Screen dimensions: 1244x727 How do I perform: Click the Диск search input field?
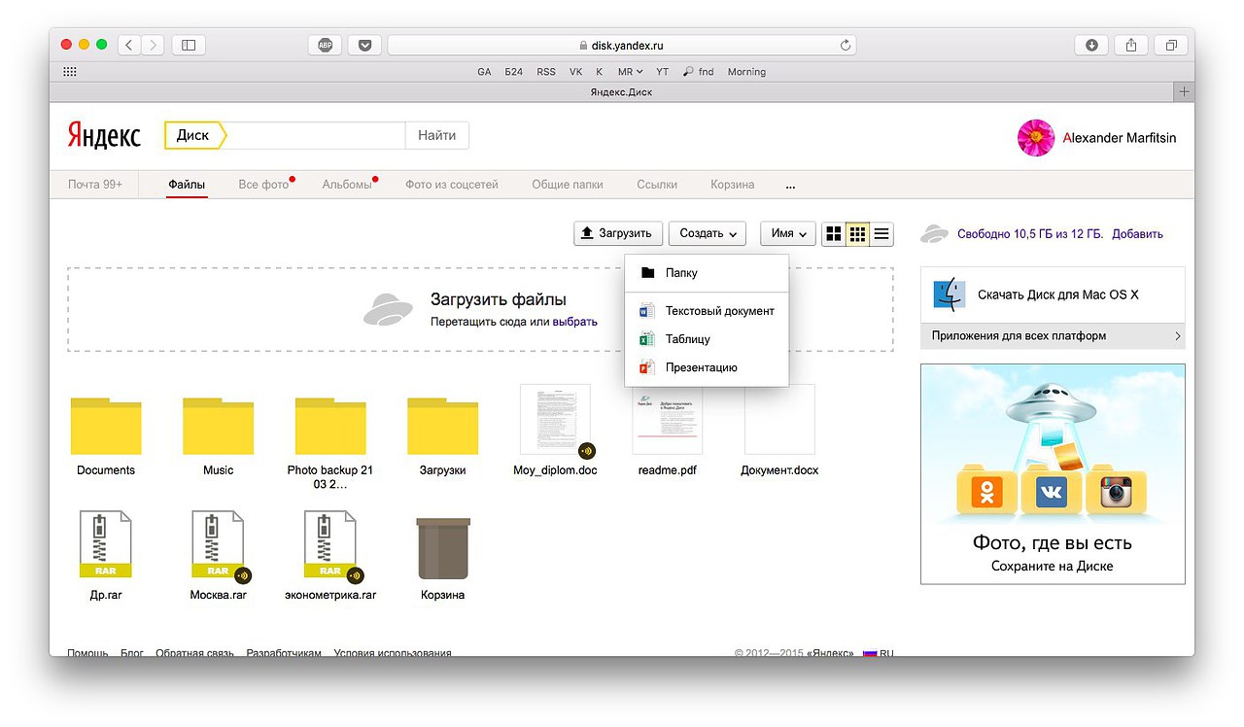pos(316,135)
